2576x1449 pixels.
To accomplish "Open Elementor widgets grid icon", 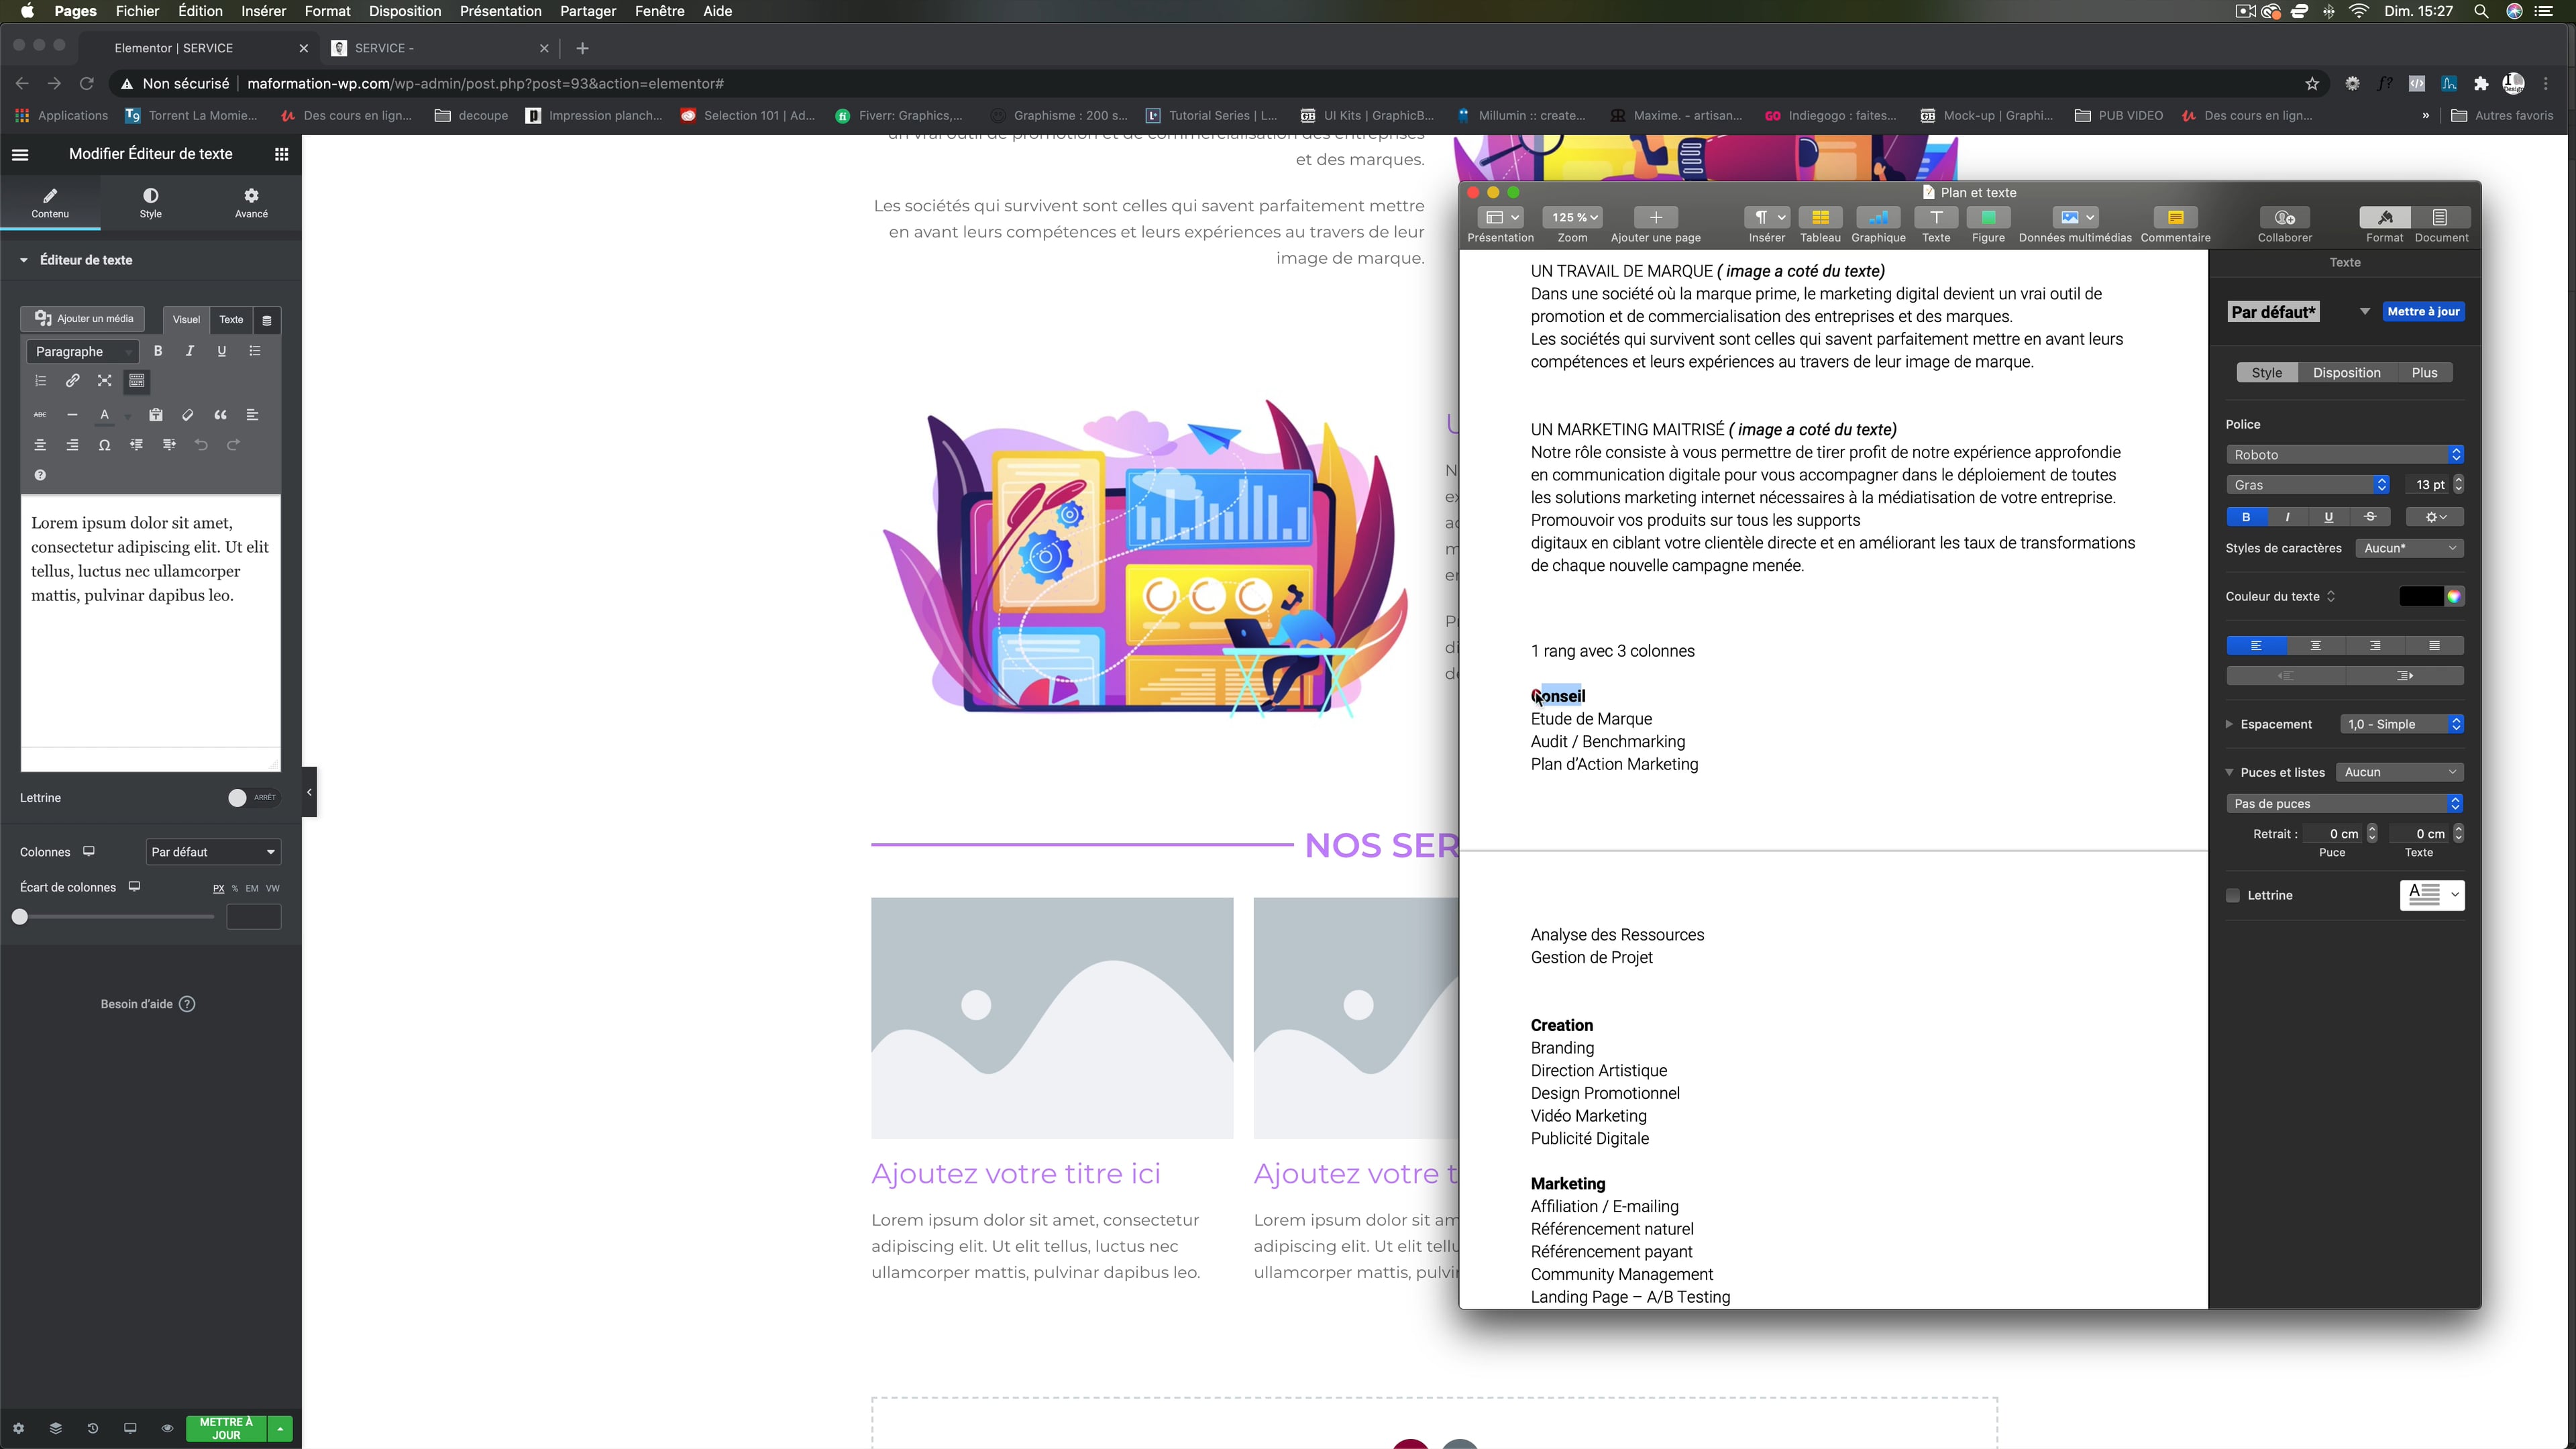I will click(x=281, y=154).
